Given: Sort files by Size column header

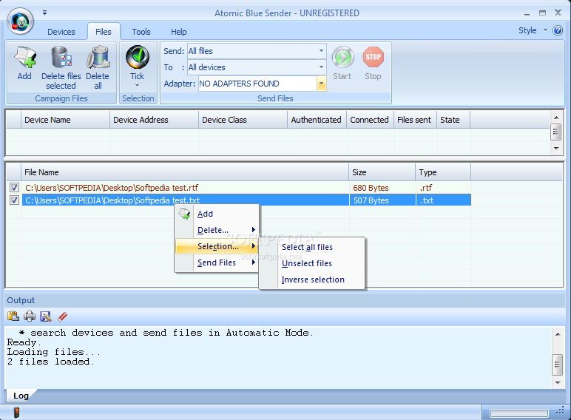Looking at the screenshot, I should click(x=382, y=172).
